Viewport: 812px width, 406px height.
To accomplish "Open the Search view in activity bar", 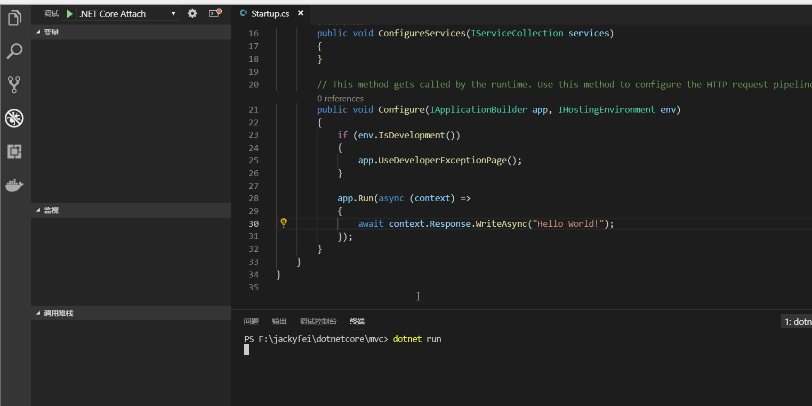I will click(x=15, y=51).
